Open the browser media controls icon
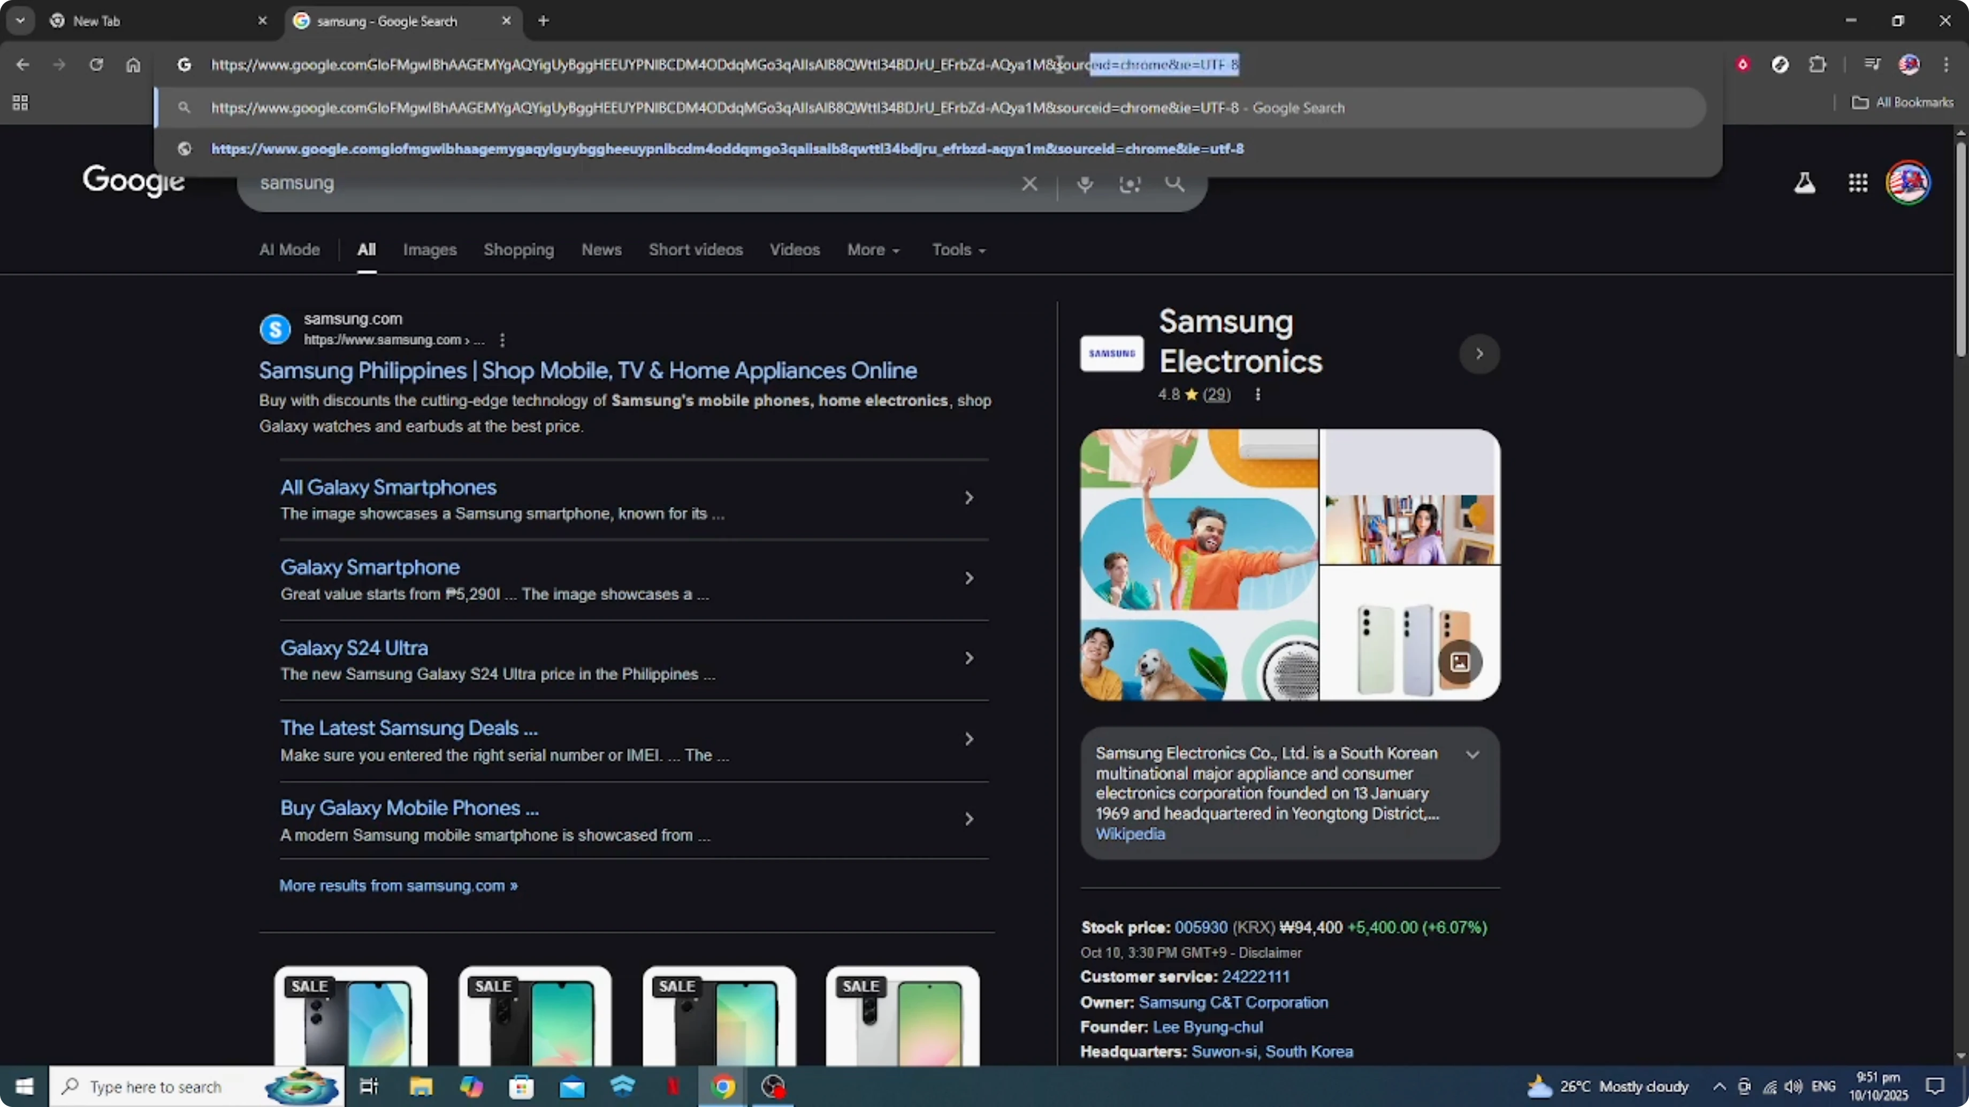Image resolution: width=1969 pixels, height=1107 pixels. click(1872, 64)
